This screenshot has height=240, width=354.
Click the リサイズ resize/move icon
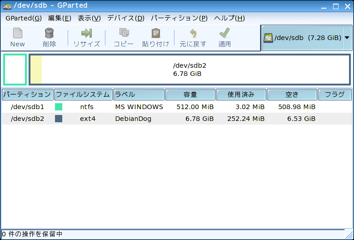[87, 33]
